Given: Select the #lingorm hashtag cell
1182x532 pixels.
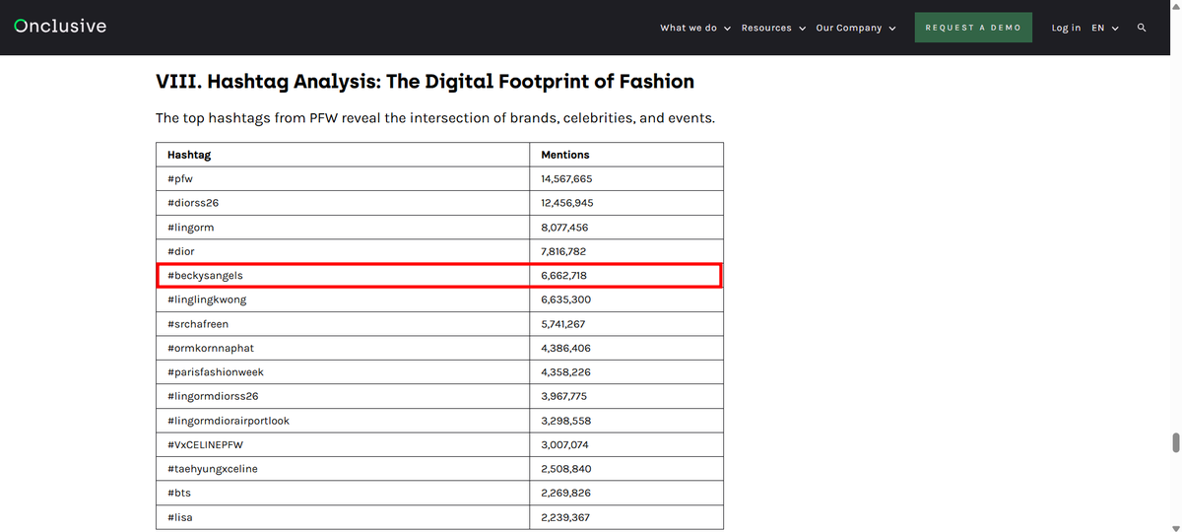Looking at the screenshot, I should [x=342, y=228].
